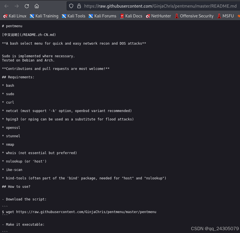Image resolution: width=240 pixels, height=233 pixels.
Task: Click the netcat requirement line
Action: (67, 111)
